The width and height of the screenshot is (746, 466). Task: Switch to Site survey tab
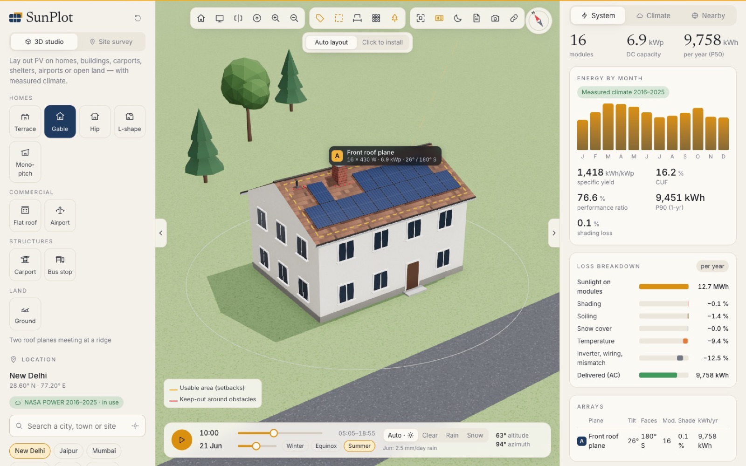click(111, 41)
